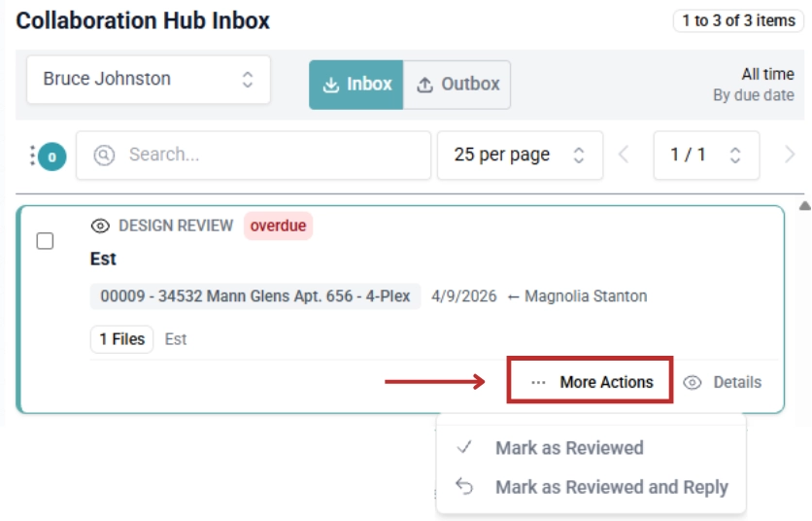Open the 00009 - 34532 Mann Glens project tag
812x521 pixels.
[x=255, y=296]
